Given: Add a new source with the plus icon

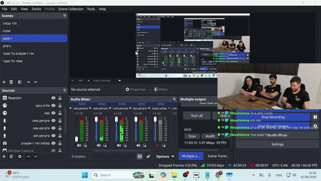Looking at the screenshot, I should 4,156.
